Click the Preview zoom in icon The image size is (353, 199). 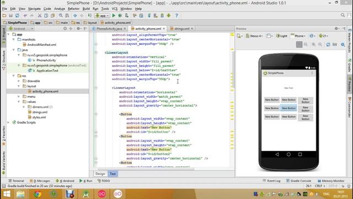(313, 44)
